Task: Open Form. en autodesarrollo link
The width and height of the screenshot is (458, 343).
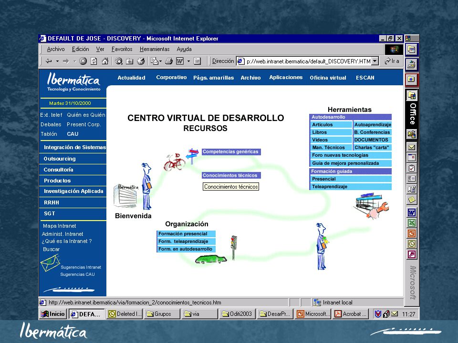Action: point(186,249)
